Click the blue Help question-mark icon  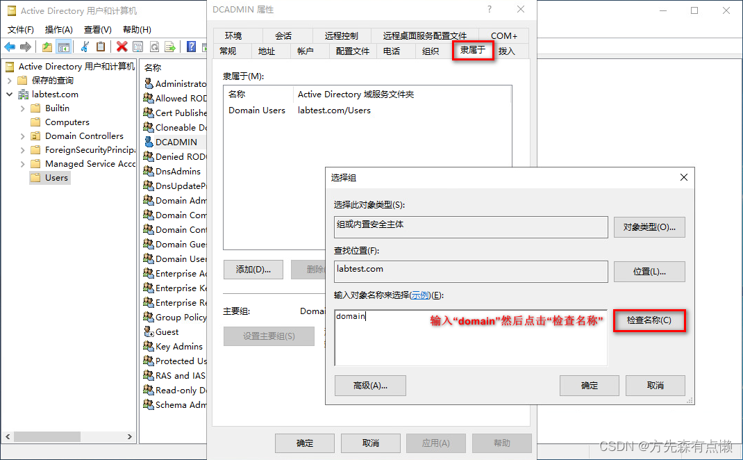pos(192,47)
